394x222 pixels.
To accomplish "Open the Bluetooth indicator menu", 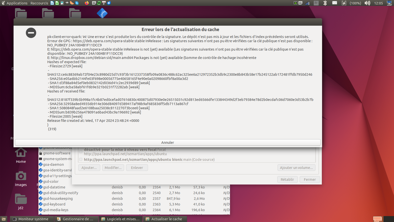I will tap(325, 3).
